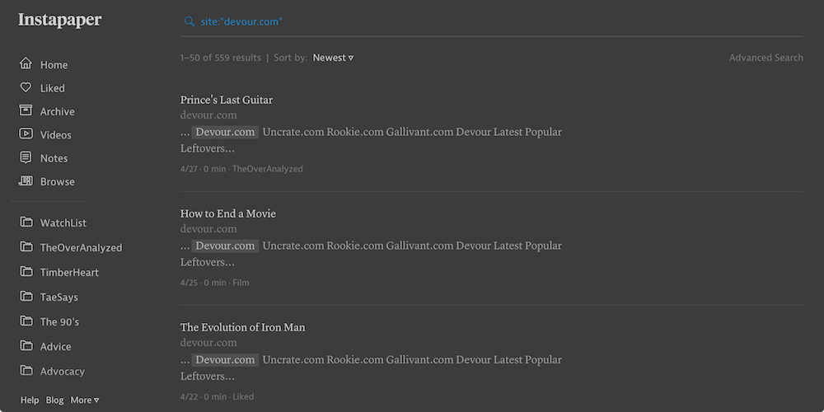
Task: Click the 4/27 date on first result
Action: [x=189, y=169]
